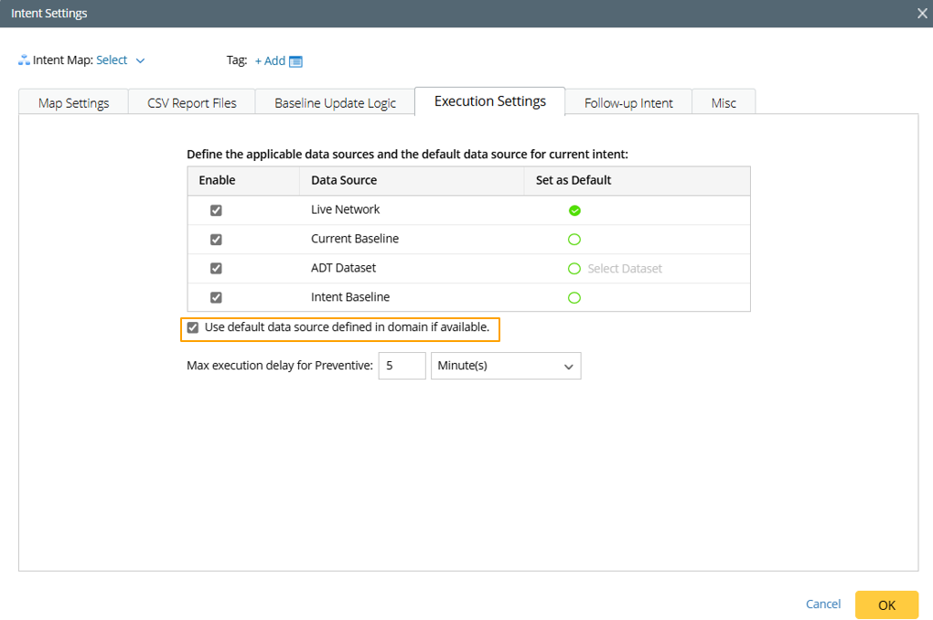Screen dimensions: 933x620
Task: Set Current Baseline as default data source
Action: tap(574, 240)
